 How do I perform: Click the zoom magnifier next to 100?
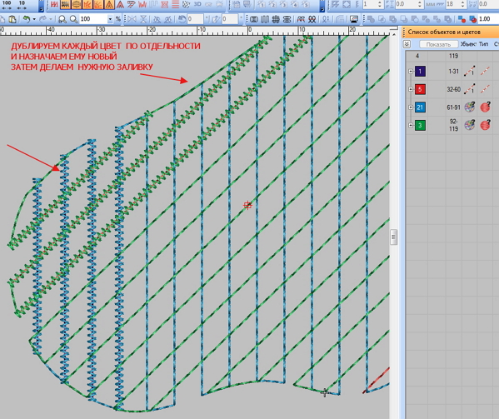pos(73,19)
